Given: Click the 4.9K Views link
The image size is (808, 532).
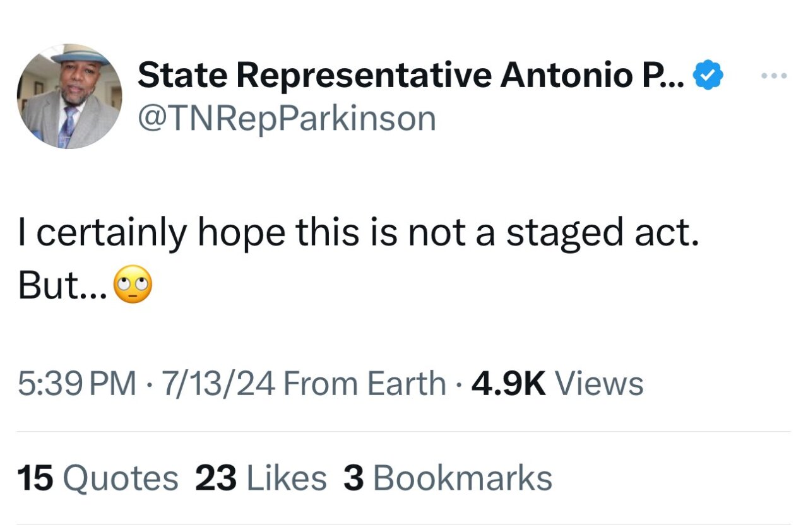Looking at the screenshot, I should click(x=557, y=382).
